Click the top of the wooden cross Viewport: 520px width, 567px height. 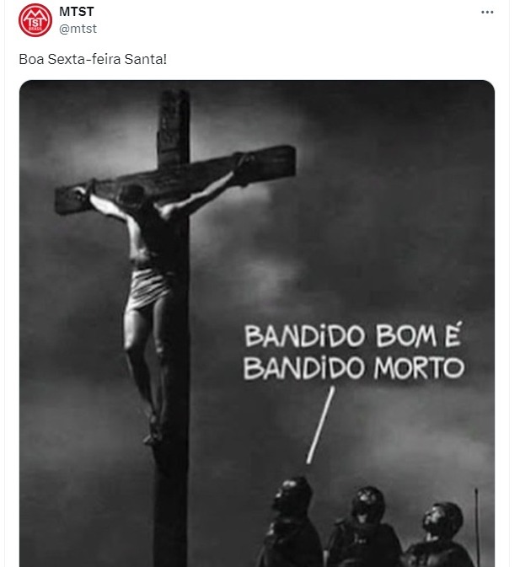pos(174,109)
